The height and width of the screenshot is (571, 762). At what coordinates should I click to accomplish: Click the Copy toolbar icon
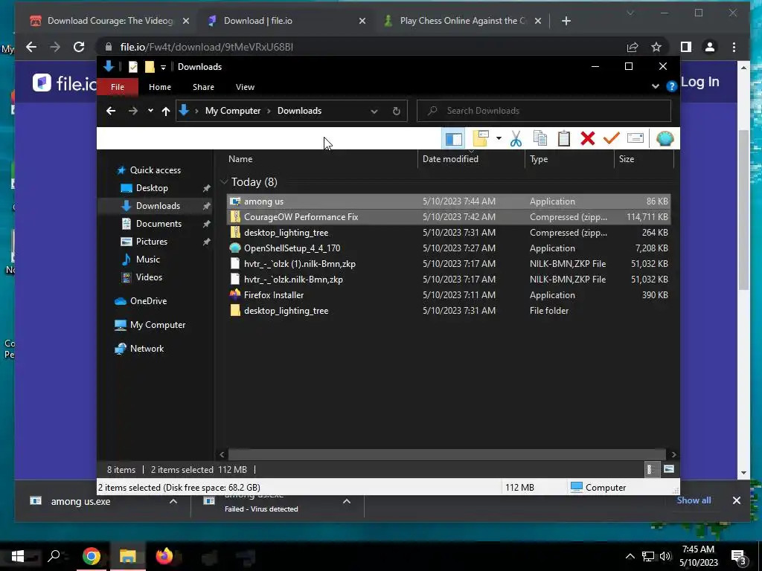(x=540, y=139)
